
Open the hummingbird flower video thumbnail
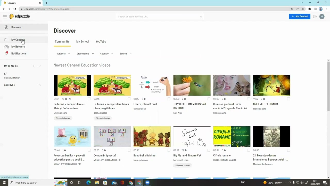192,85
